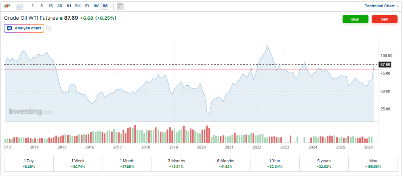
Task: Select the 1 Day performance range
Action: pos(29,163)
